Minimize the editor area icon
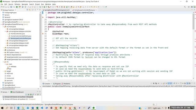 tap(192, 10)
